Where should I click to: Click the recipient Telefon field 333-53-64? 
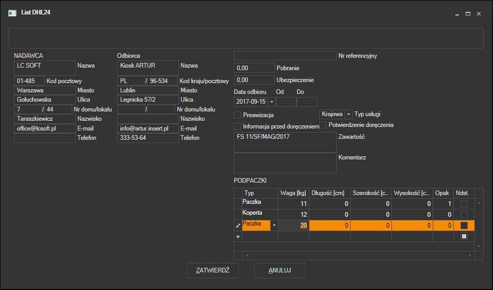point(148,138)
